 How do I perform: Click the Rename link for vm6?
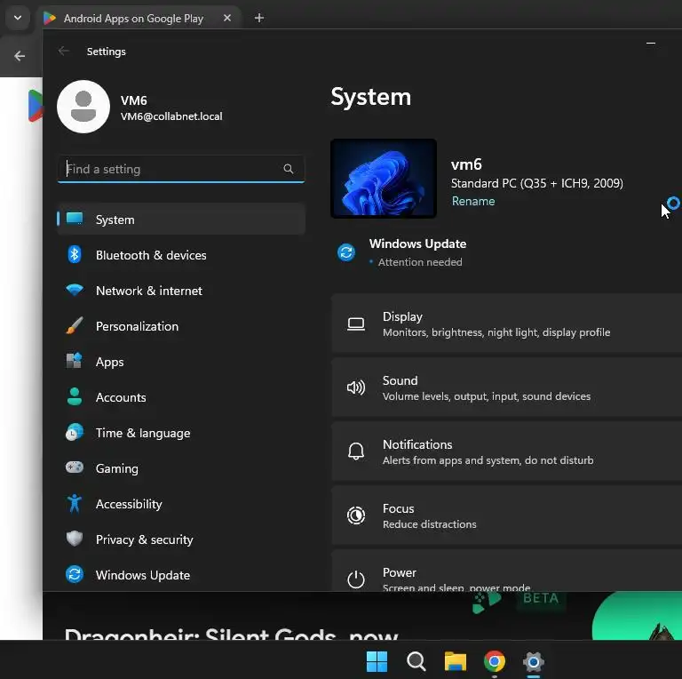(x=473, y=201)
